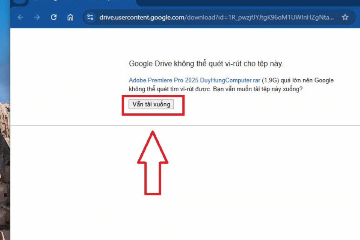The image size is (360, 240).
Task: Click the 'Vẫn tải xuống' download button
Action: (x=151, y=104)
